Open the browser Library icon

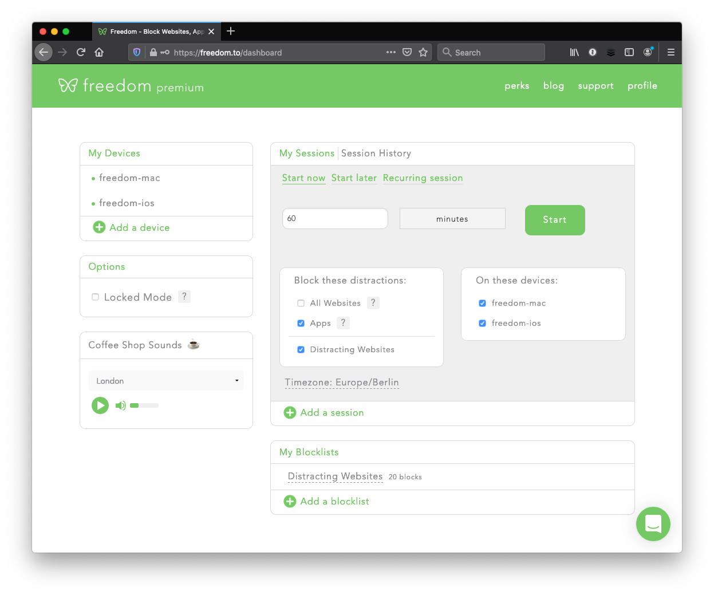pyautogui.click(x=574, y=52)
